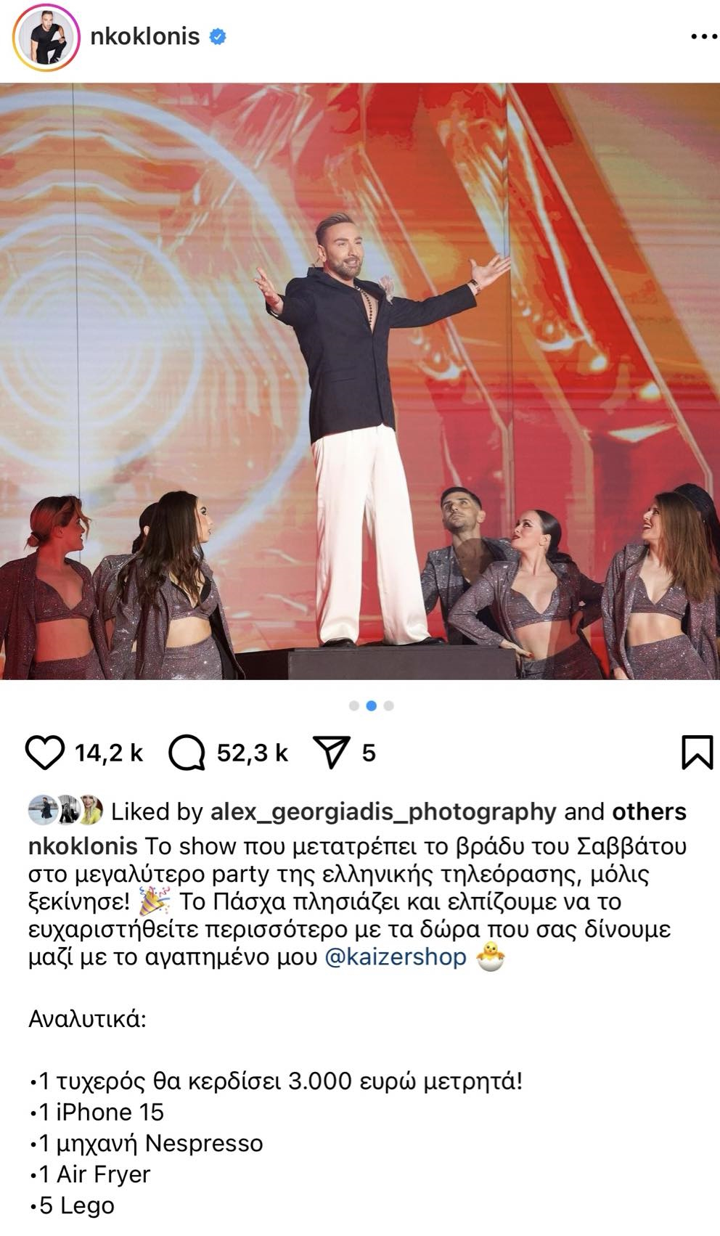Go to first carousel dot
The image size is (720, 1236).
point(354,705)
